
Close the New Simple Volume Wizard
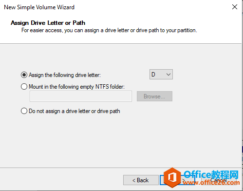235,7
